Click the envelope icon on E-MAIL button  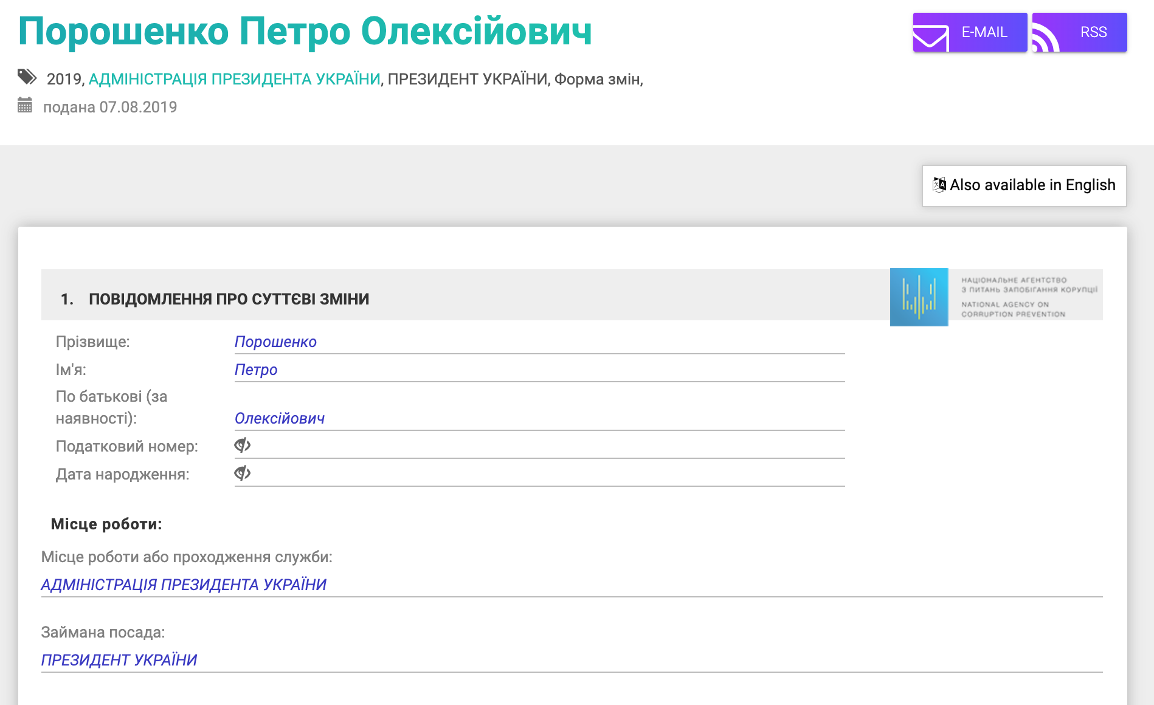click(930, 38)
